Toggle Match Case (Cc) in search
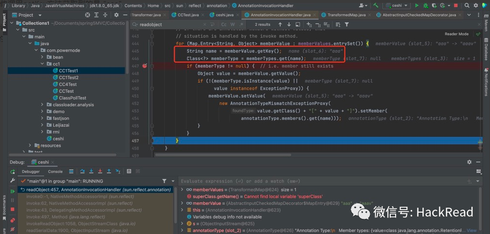This screenshot has width=490, height=234. (224, 24)
